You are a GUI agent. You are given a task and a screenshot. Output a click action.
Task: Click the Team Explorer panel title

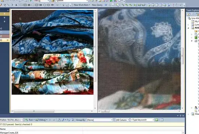(x=192, y=10)
